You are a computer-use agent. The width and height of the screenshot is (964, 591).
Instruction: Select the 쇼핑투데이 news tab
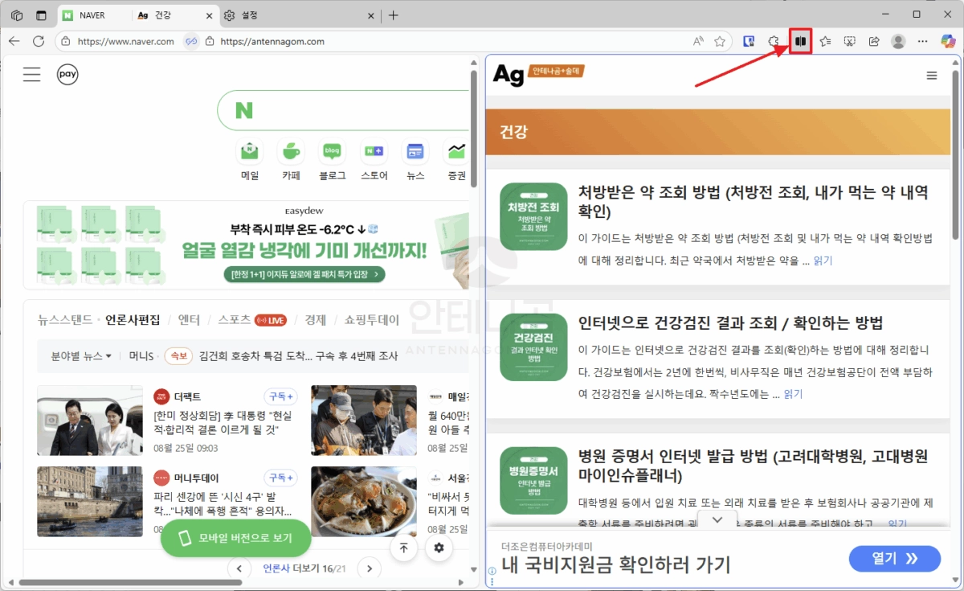[371, 320]
